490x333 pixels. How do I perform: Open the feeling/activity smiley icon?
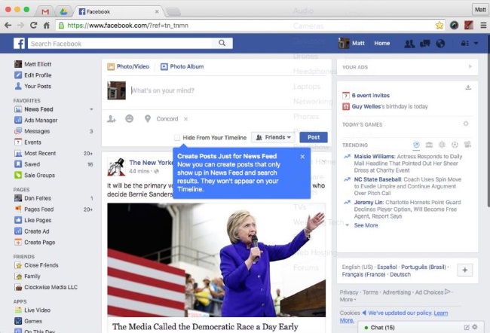point(130,119)
